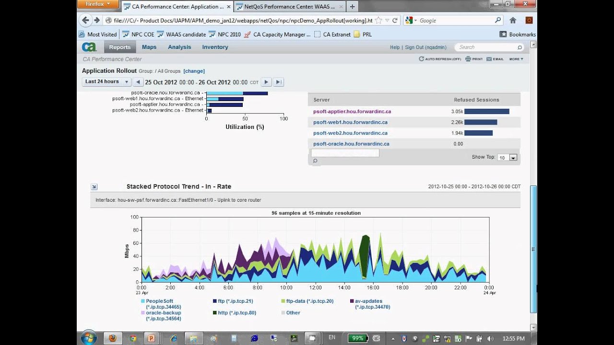Open NPC COE bookmark

pyautogui.click(x=139, y=34)
